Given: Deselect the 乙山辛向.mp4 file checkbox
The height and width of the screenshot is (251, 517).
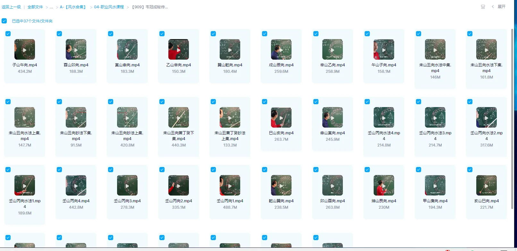Looking at the screenshot, I should pos(162,34).
